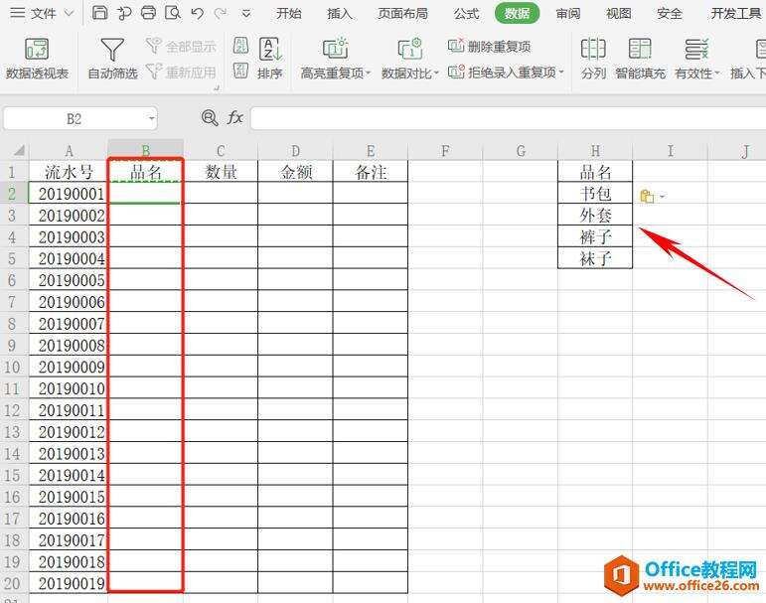Expand the 高亮重复项 dropdown arrow

pyautogui.click(x=368, y=74)
